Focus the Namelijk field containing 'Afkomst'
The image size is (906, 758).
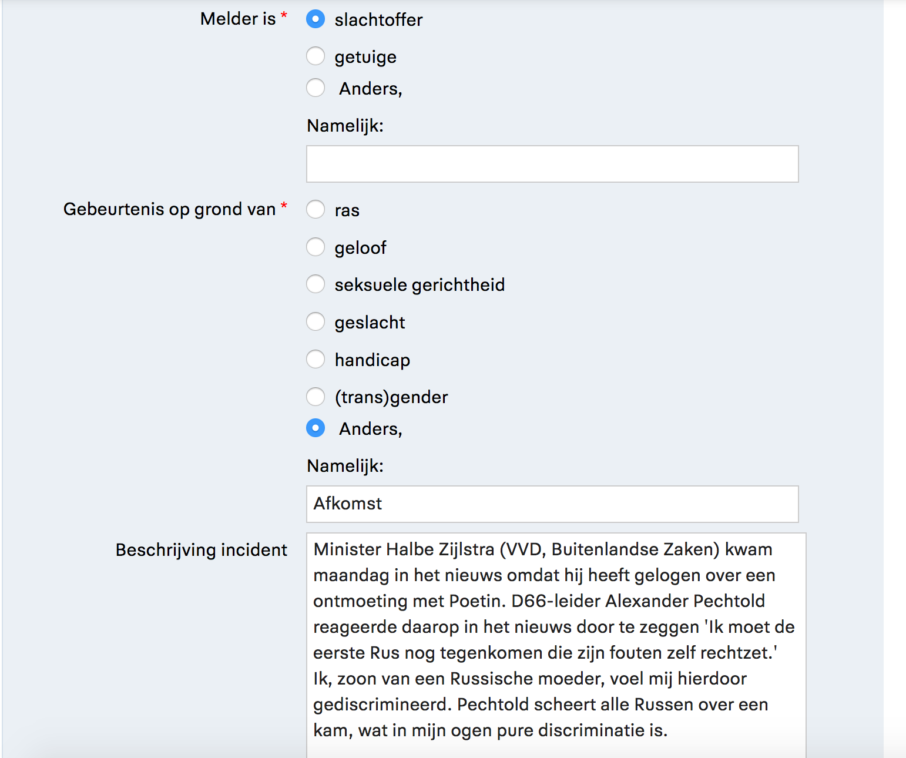552,504
